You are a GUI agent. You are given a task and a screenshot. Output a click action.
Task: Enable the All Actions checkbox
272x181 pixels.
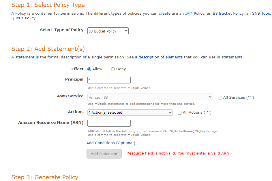click(179, 113)
